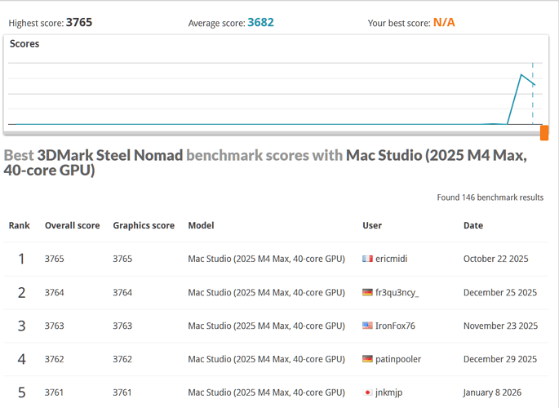
Task: Click the Found 146 benchmark results text
Action: coord(490,197)
